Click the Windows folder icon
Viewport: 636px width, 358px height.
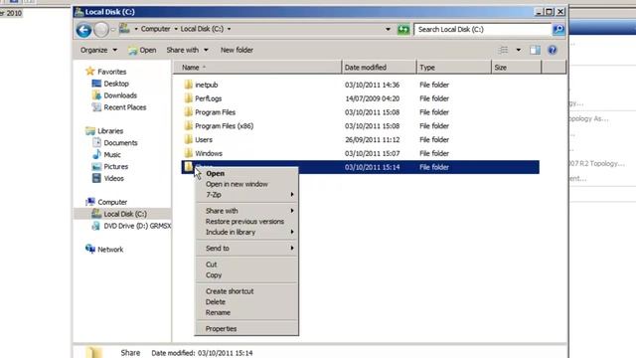pyautogui.click(x=188, y=153)
